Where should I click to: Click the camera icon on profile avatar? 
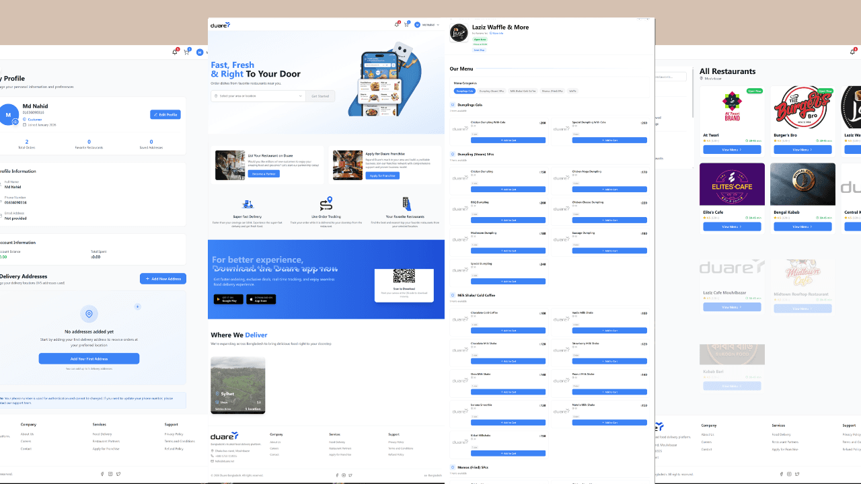pyautogui.click(x=15, y=122)
